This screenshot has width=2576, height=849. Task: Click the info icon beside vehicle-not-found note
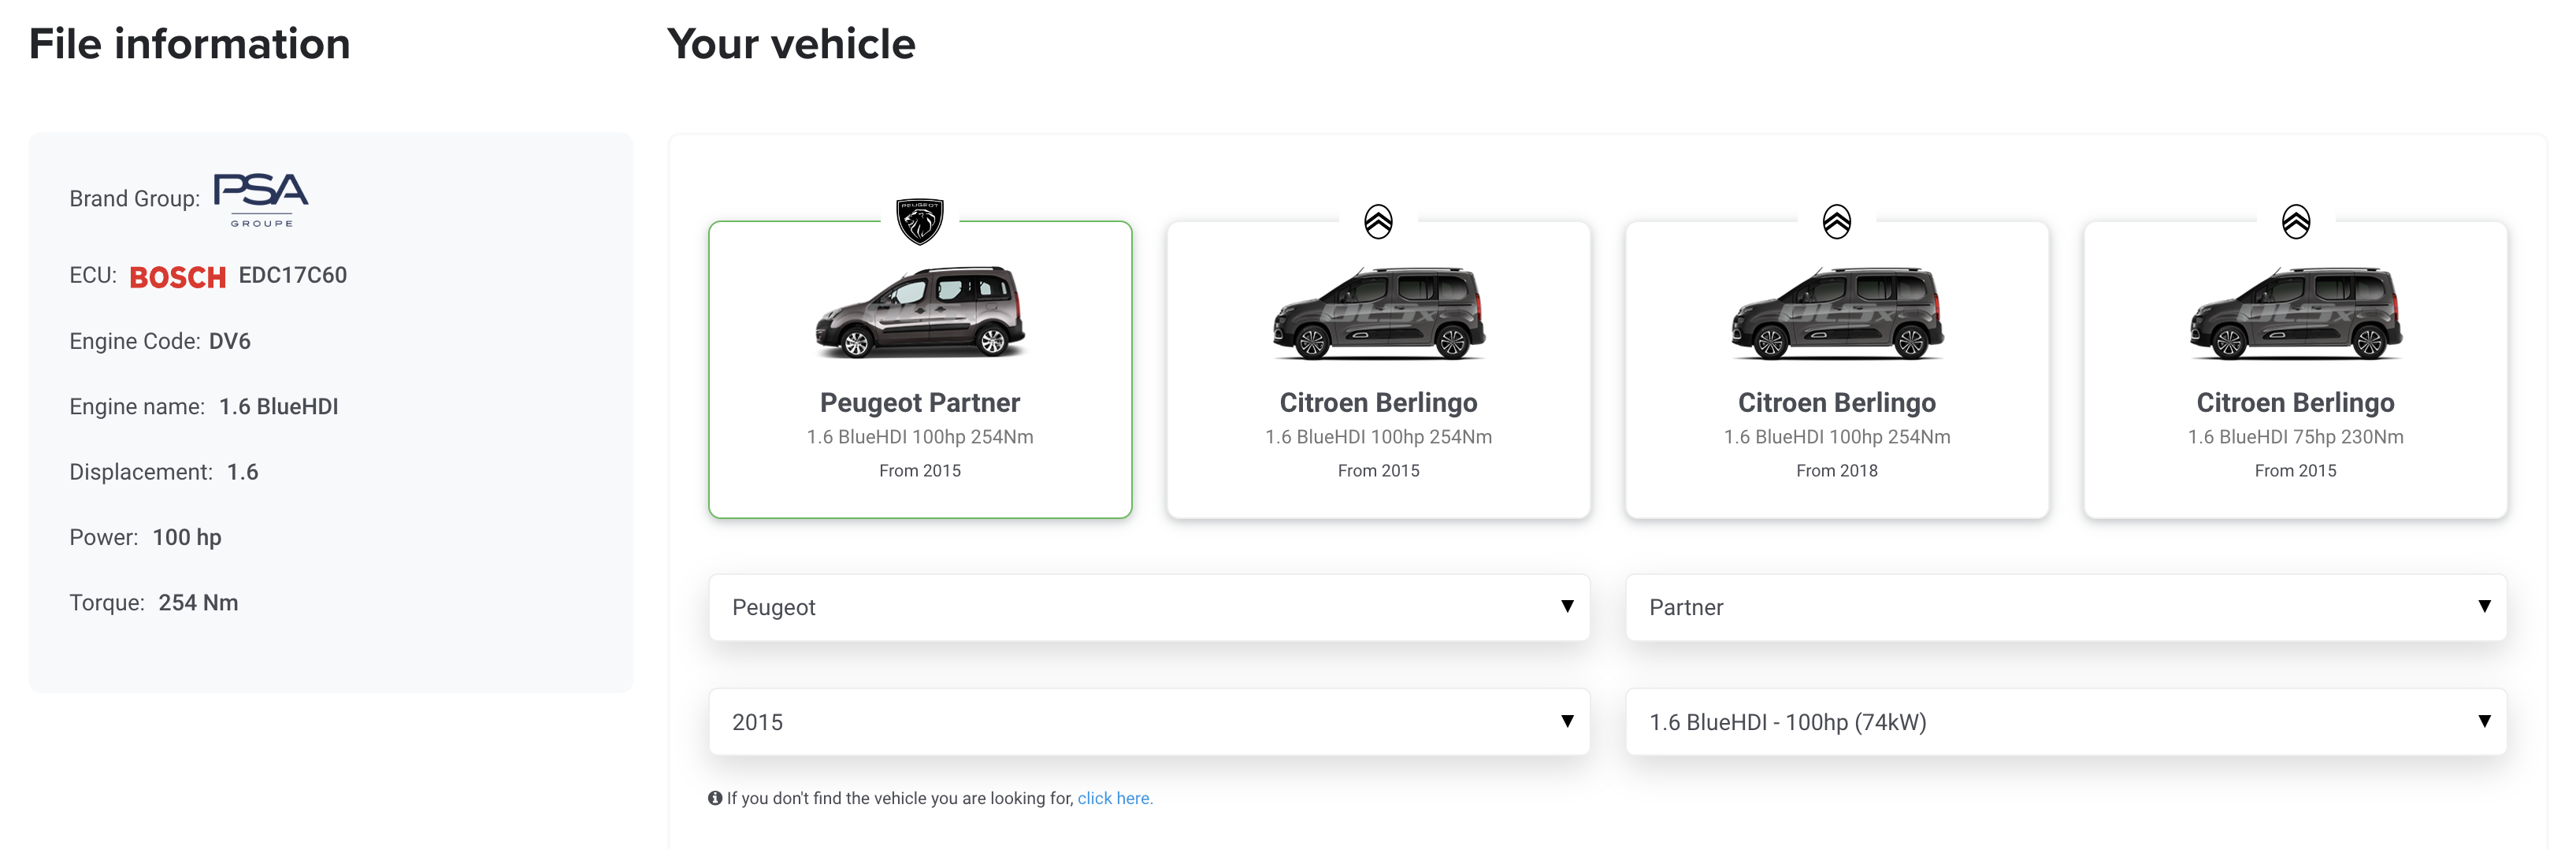click(x=715, y=798)
